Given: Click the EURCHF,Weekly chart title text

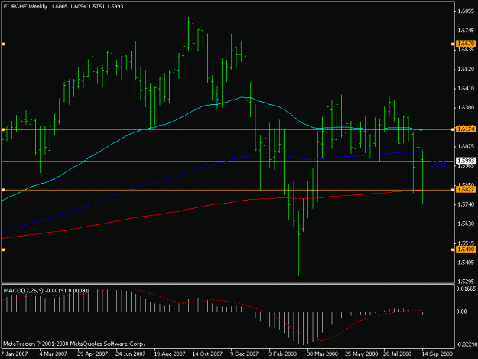Looking at the screenshot, I should point(25,6).
